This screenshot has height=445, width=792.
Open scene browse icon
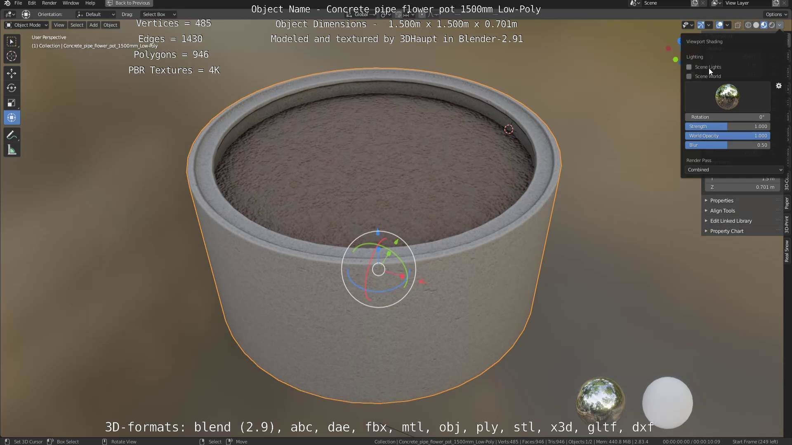click(635, 3)
